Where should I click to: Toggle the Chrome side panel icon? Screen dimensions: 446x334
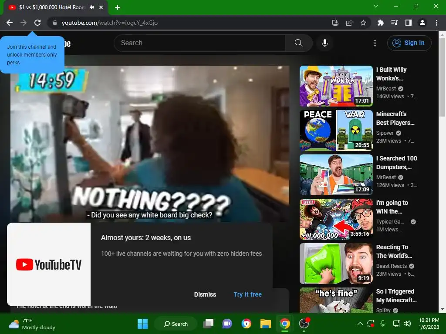[409, 23]
